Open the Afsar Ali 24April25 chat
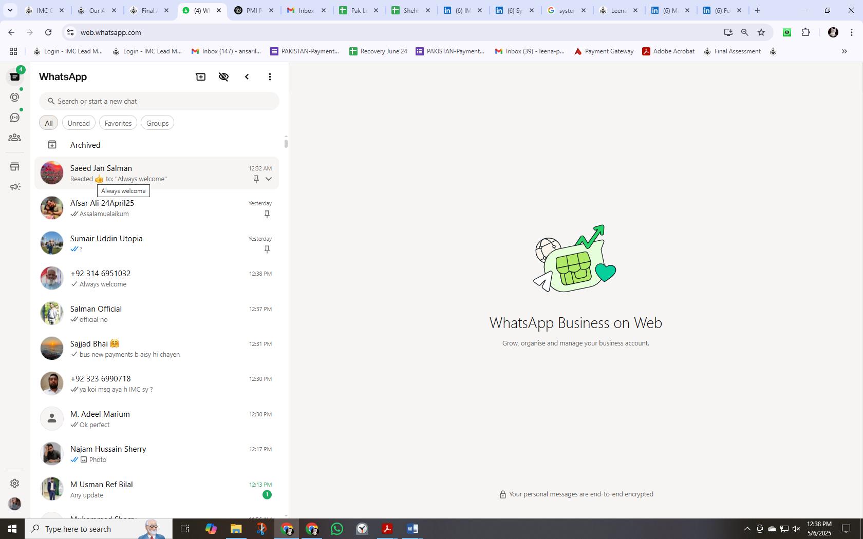863x539 pixels. pos(157,208)
